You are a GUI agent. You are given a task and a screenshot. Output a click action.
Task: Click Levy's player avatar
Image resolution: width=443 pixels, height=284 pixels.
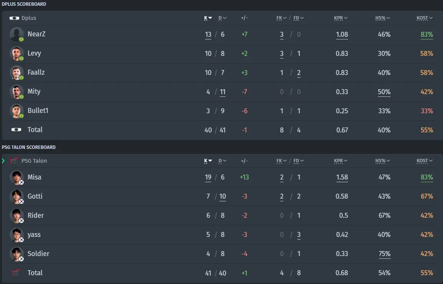tap(16, 54)
